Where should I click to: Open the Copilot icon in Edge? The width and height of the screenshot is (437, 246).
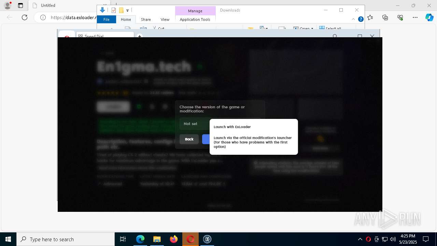[x=429, y=17]
